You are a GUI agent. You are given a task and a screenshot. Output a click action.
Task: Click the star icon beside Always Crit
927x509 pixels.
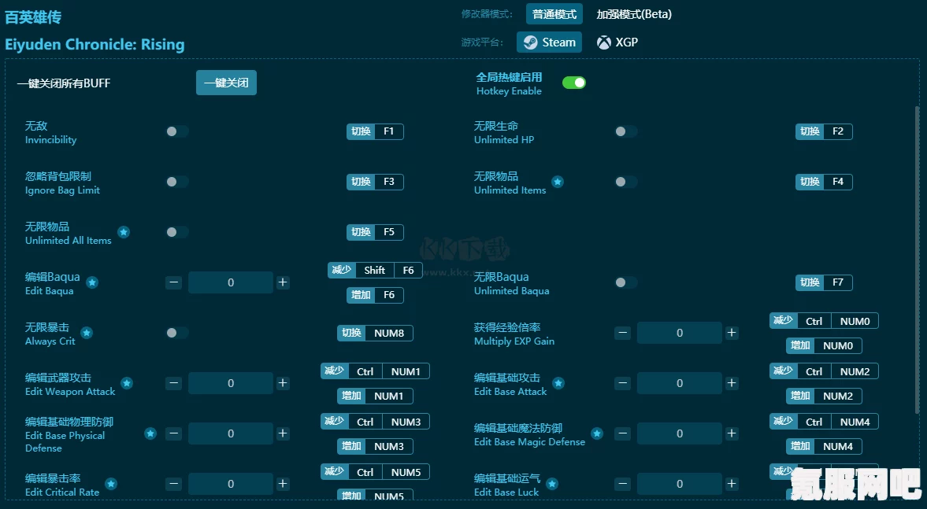click(87, 333)
